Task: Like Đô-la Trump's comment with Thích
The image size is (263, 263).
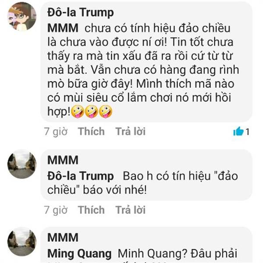Action: point(91,131)
